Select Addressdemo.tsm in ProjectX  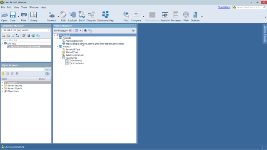(x=74, y=41)
